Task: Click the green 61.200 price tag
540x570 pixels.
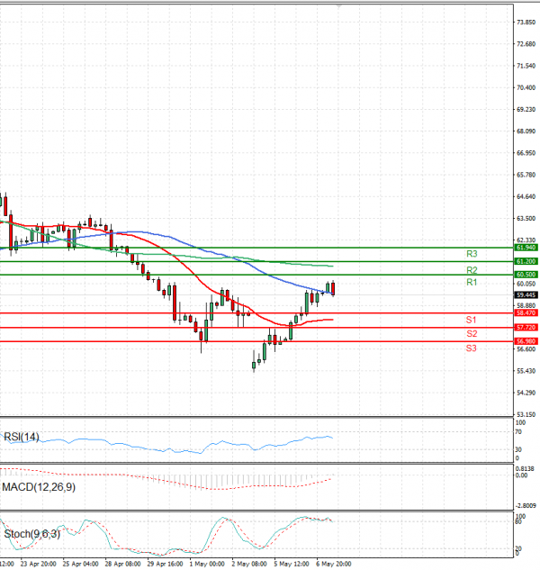Action: pos(526,261)
